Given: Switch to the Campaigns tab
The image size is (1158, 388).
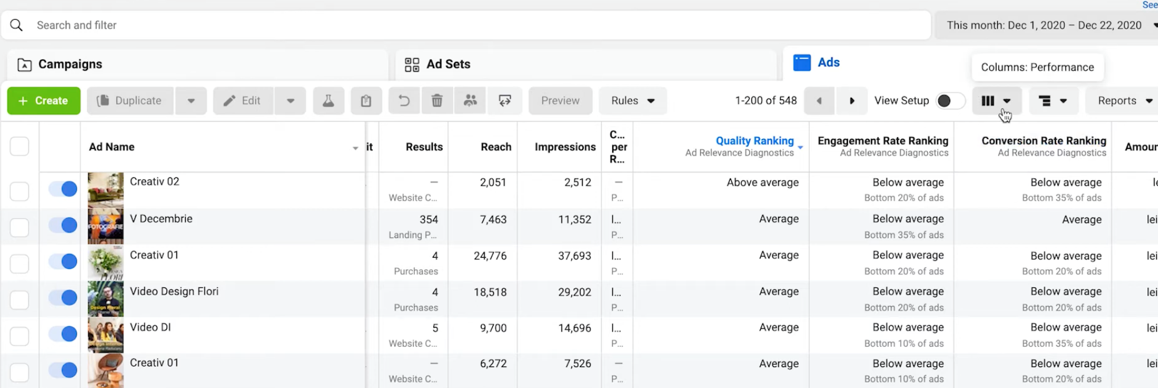Looking at the screenshot, I should point(70,64).
